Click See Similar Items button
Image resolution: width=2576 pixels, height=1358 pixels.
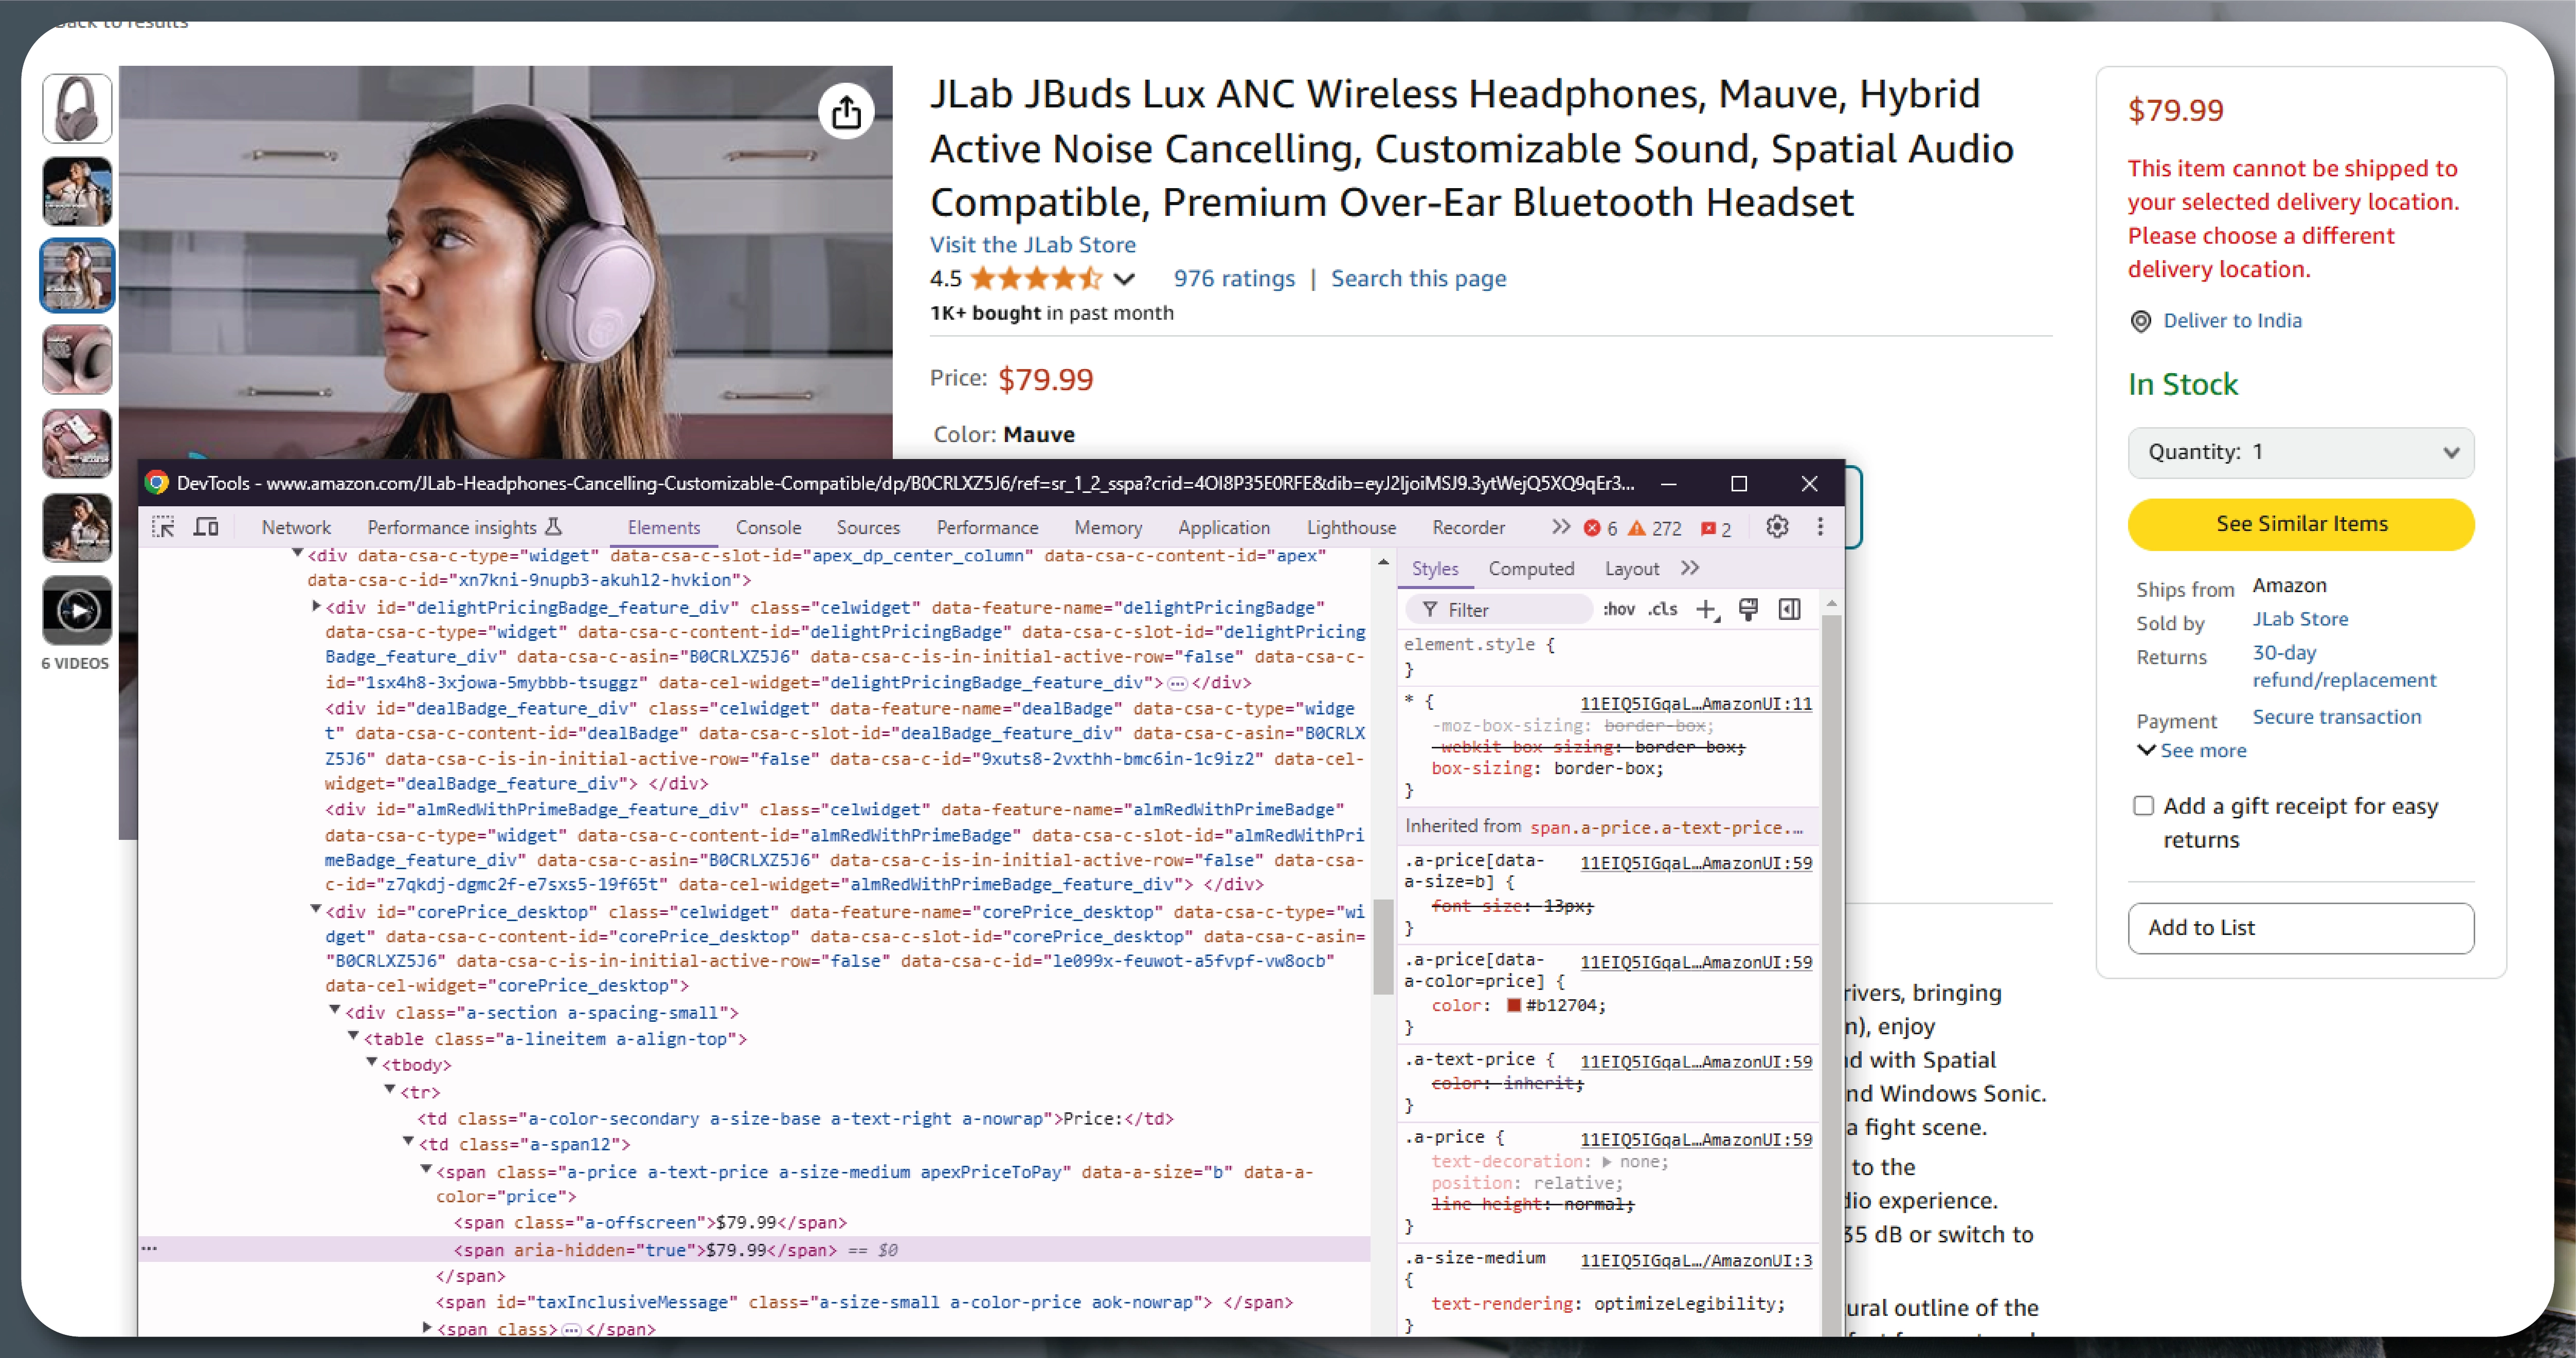click(x=2300, y=524)
